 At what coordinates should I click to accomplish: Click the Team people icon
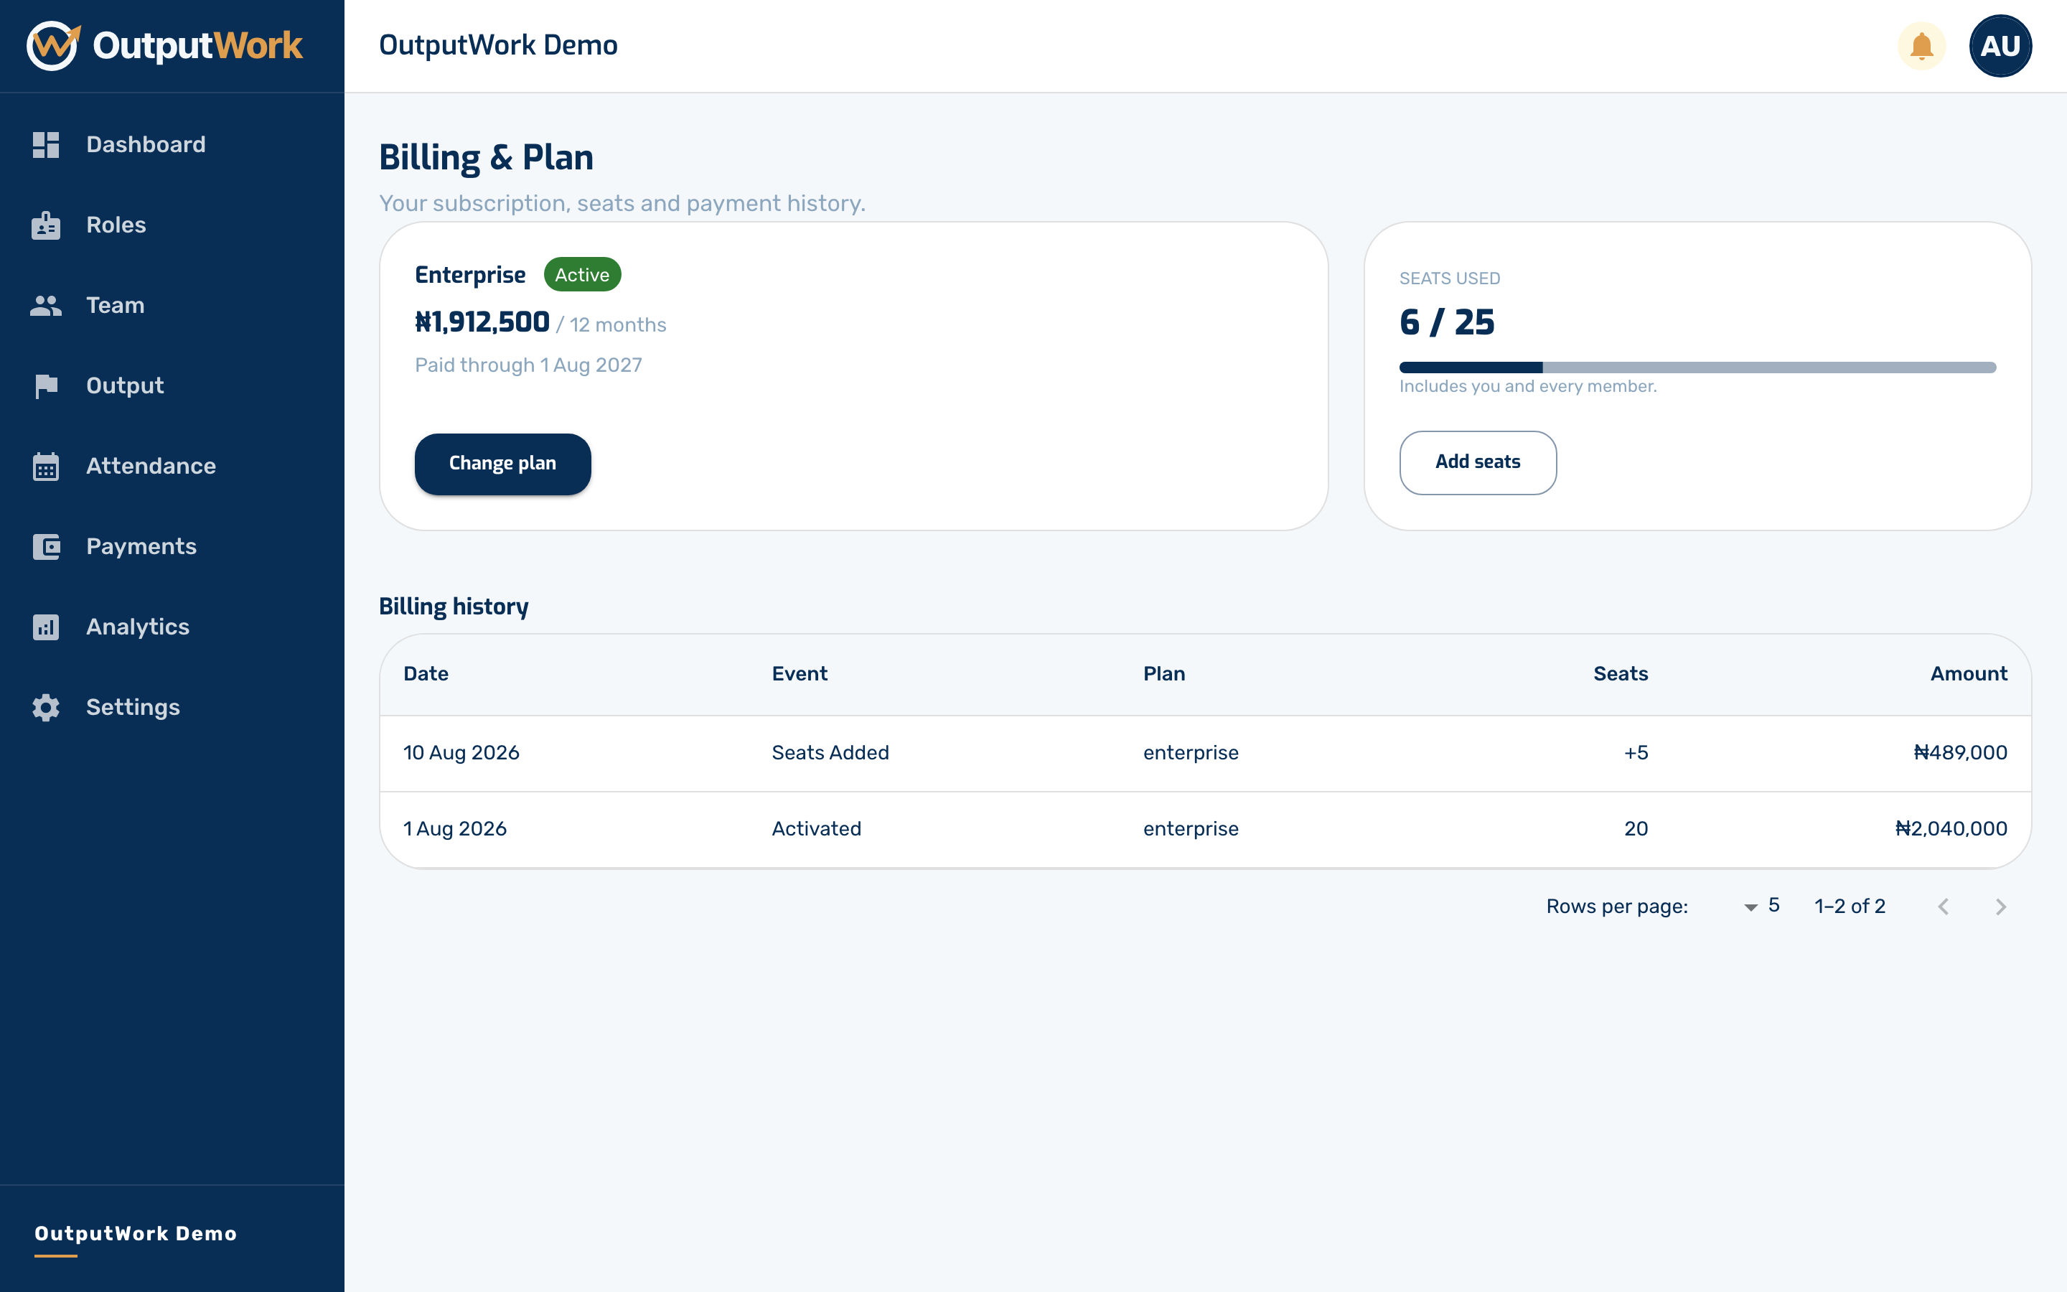[46, 305]
